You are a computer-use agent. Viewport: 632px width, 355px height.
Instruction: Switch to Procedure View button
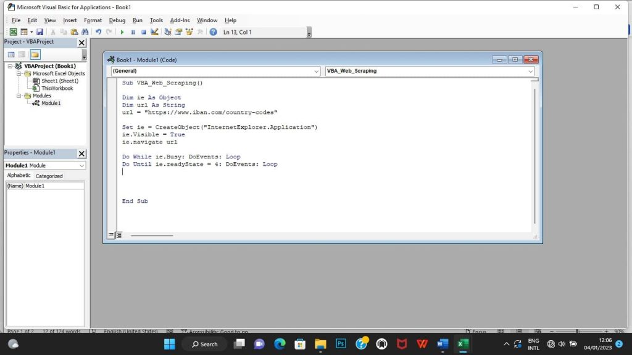point(111,235)
